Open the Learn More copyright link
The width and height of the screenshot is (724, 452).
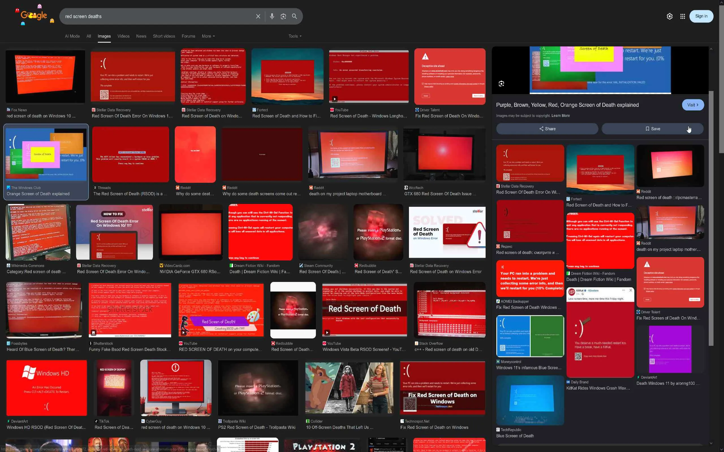point(560,116)
